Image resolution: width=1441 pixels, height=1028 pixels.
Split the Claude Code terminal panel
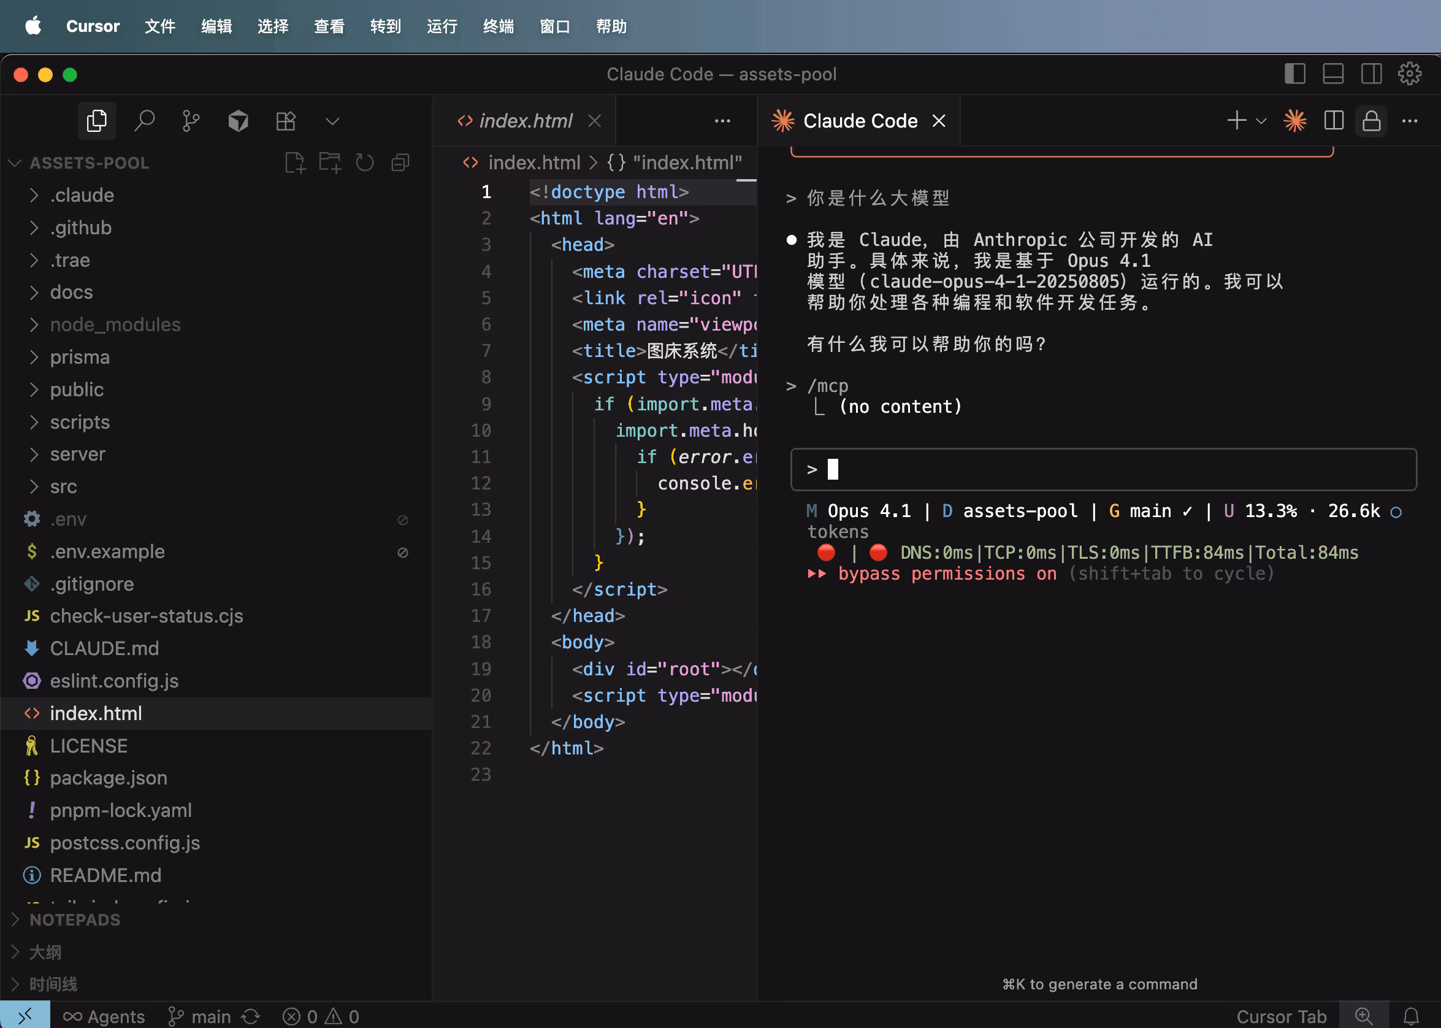click(x=1333, y=120)
